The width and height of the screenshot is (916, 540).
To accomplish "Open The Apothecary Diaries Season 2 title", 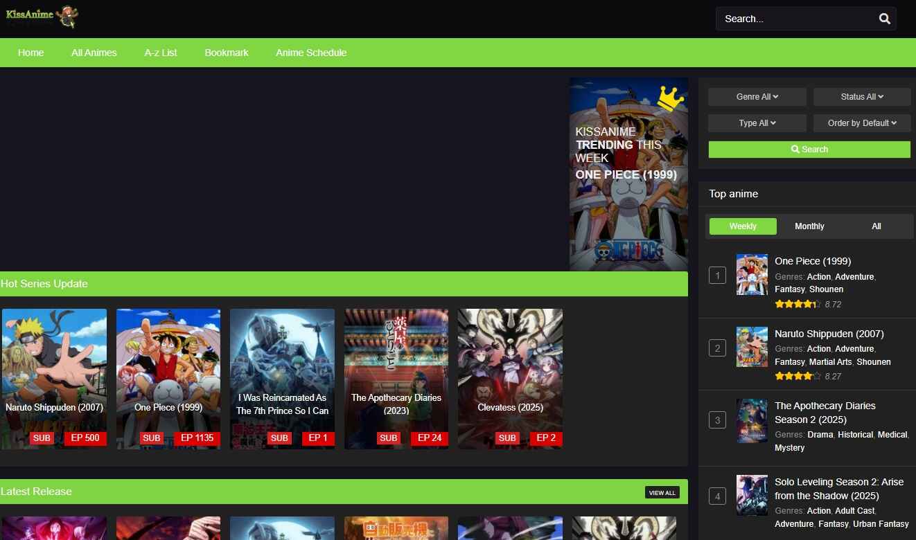I will coord(825,413).
